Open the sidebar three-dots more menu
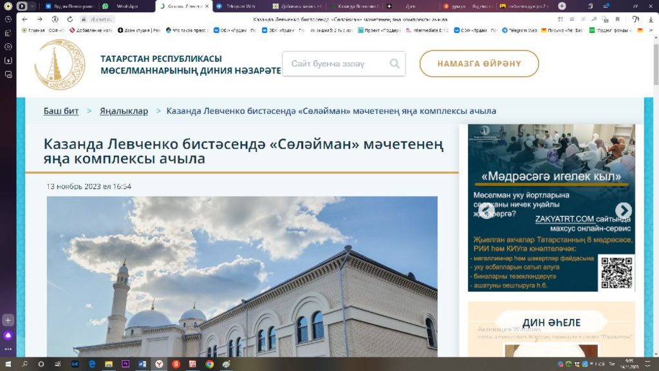This screenshot has width=659, height=371. click(x=8, y=349)
